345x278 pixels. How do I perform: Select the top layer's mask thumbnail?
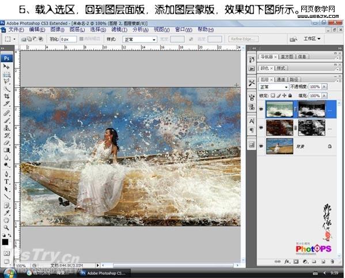[312, 109]
